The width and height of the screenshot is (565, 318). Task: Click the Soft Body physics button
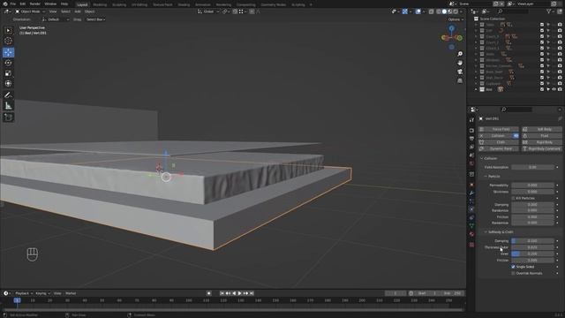pos(542,129)
